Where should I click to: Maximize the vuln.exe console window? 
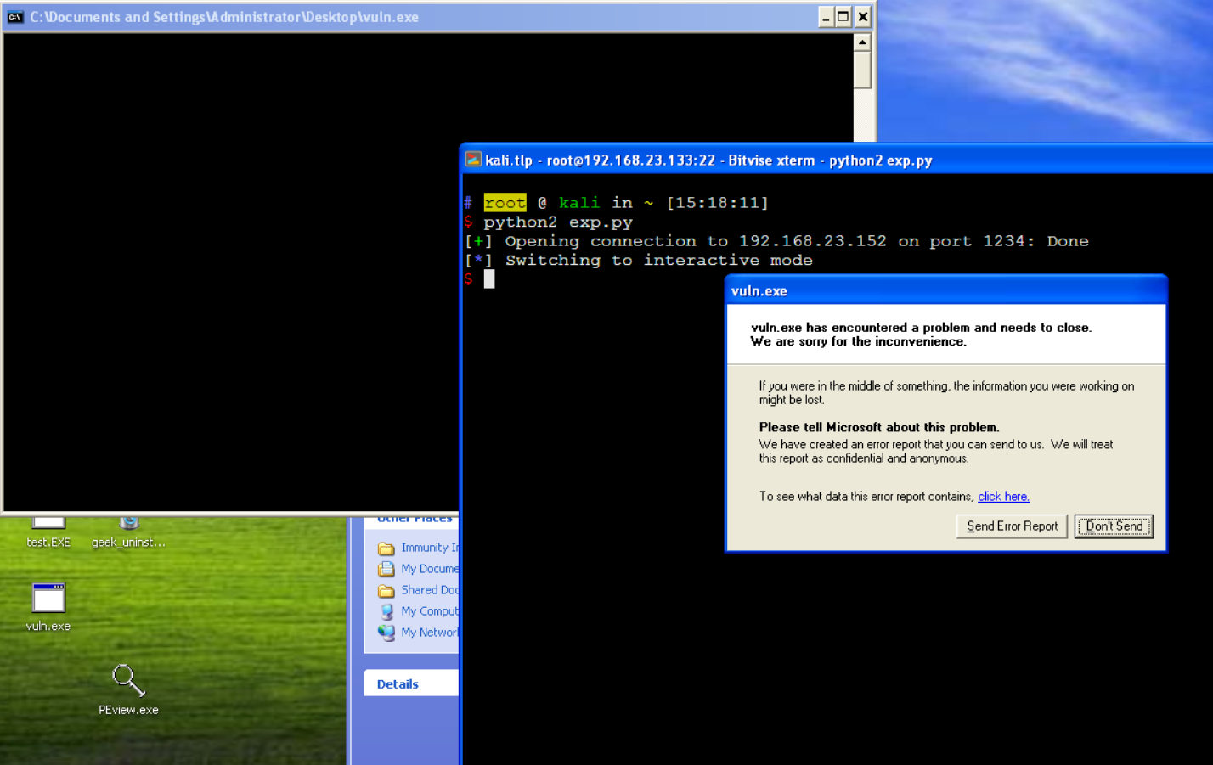pos(843,17)
